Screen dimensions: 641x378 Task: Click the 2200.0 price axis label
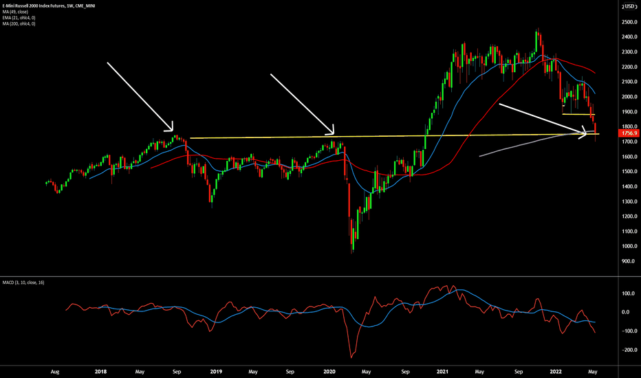point(629,67)
